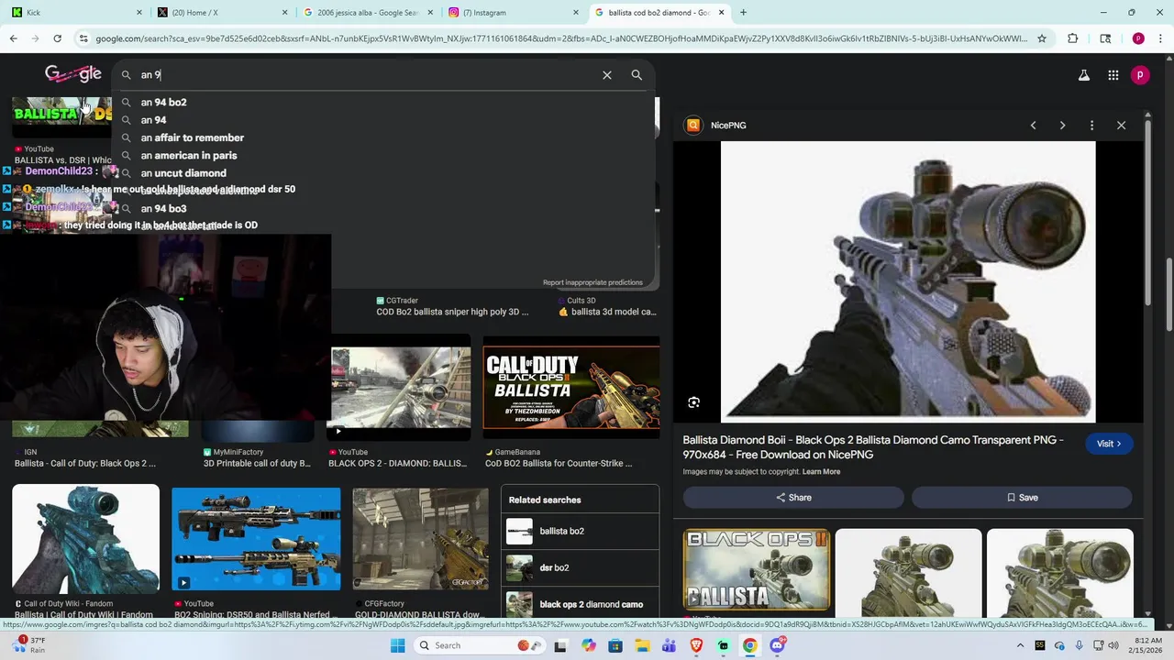
Task: Open Black Ops II Ballista related thumbnail
Action: pyautogui.click(x=757, y=570)
